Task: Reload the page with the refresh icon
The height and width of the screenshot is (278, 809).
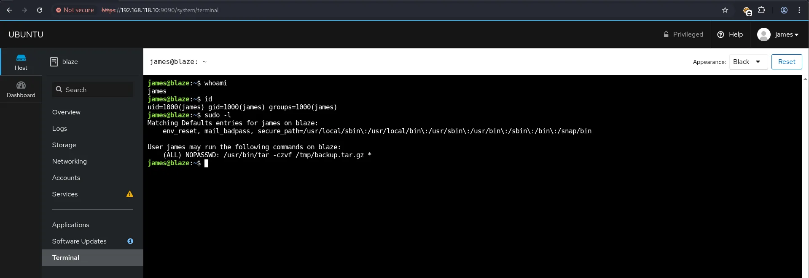Action: 40,10
